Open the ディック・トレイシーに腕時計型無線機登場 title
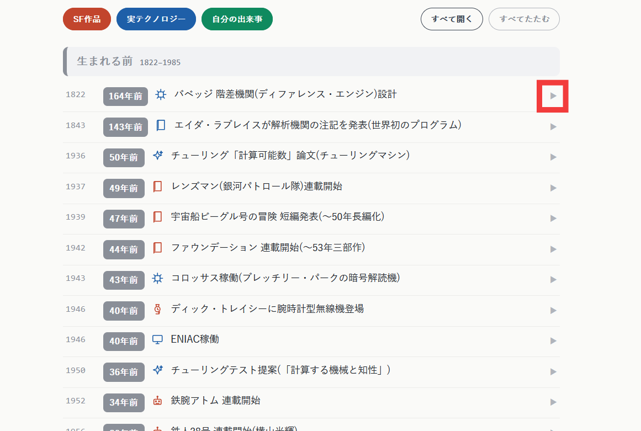The height and width of the screenshot is (431, 641). pyautogui.click(x=267, y=309)
